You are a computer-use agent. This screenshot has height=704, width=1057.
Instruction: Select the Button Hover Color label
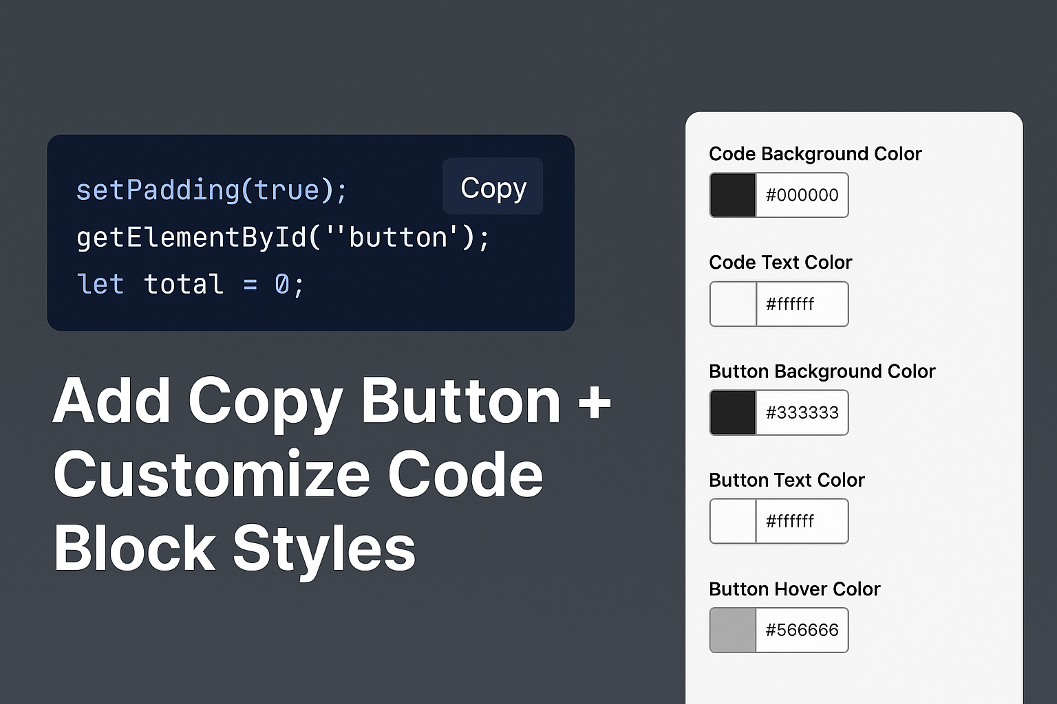click(795, 589)
